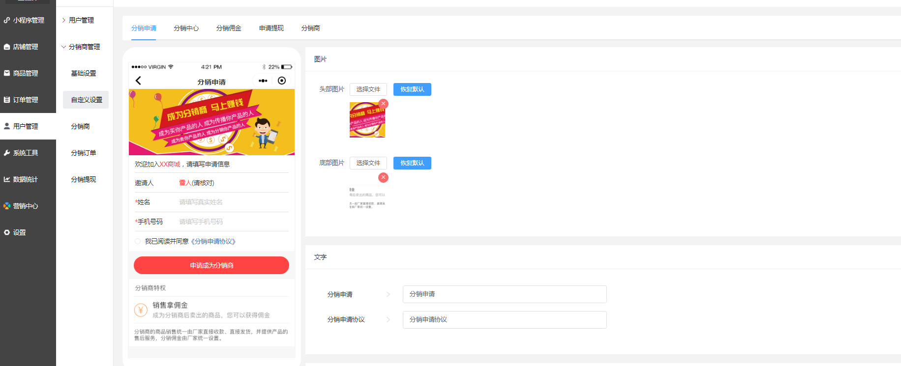Click the red 申请成为分销商 button
Image resolution: width=901 pixels, height=366 pixels.
[x=211, y=265]
